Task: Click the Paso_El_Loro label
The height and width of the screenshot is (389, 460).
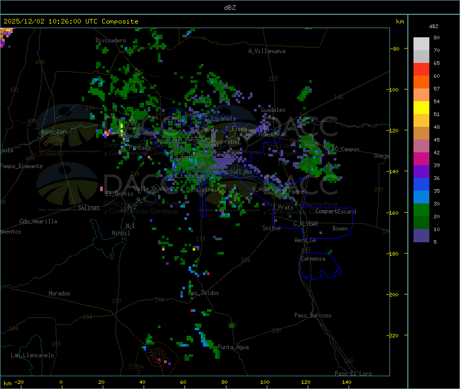Action: (353, 374)
